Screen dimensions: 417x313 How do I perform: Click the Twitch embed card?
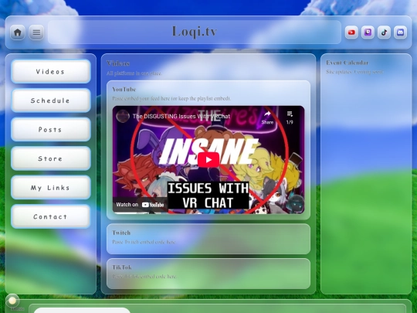click(x=208, y=239)
